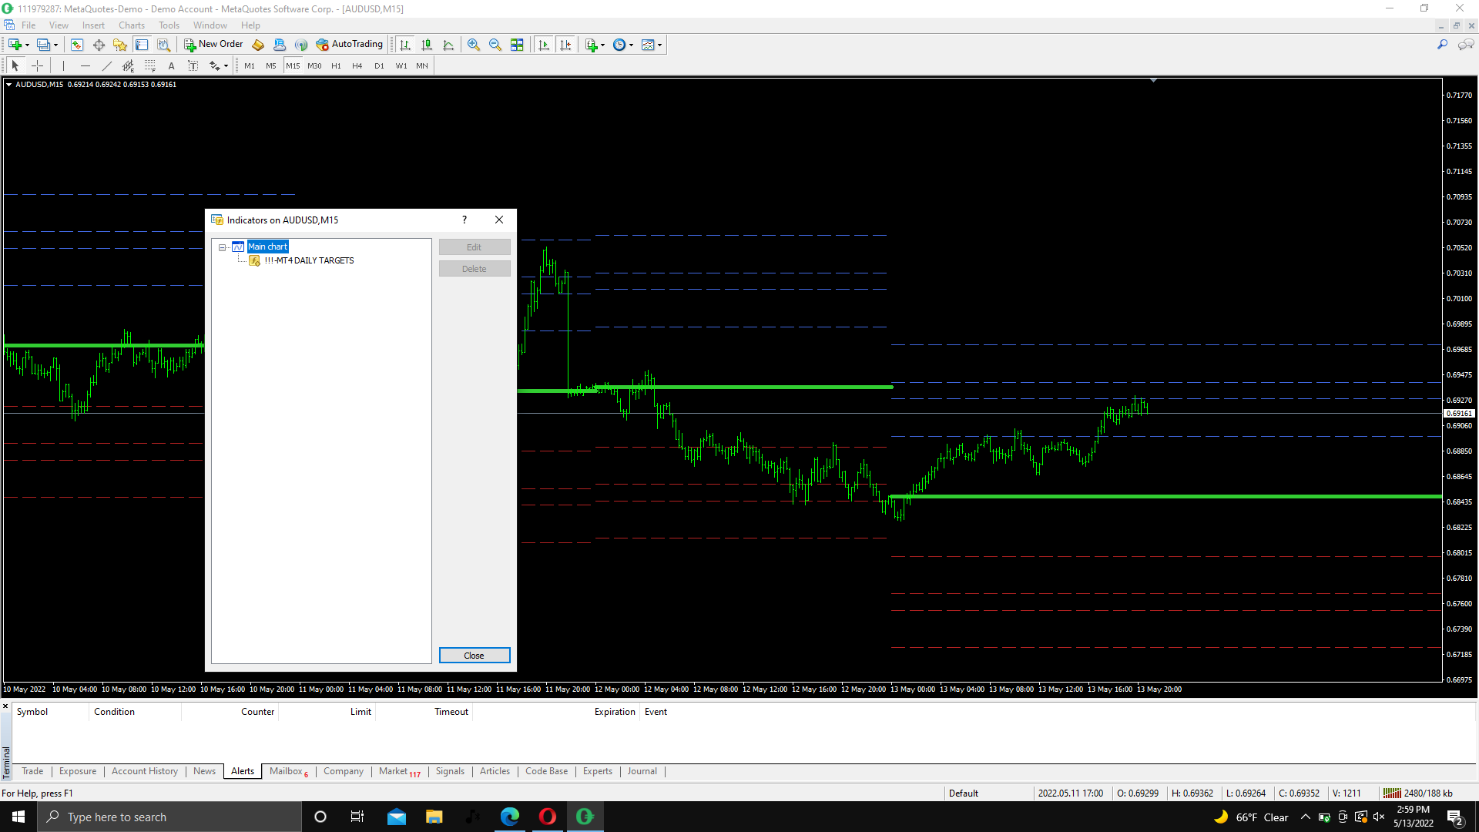Click the Tile Windows icon
Viewport: 1479px width, 832px height.
(517, 45)
